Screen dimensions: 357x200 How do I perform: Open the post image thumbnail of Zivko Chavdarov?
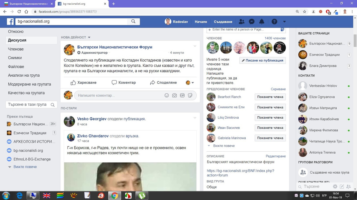(x=130, y=177)
